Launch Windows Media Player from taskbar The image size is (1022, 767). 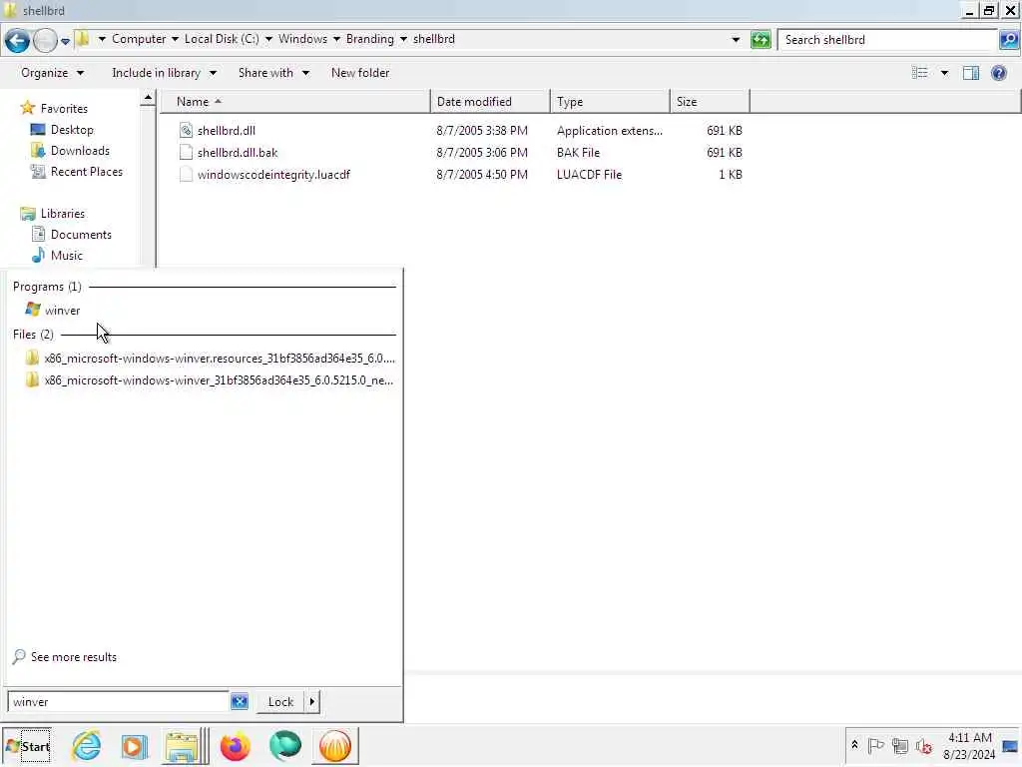pyautogui.click(x=135, y=746)
